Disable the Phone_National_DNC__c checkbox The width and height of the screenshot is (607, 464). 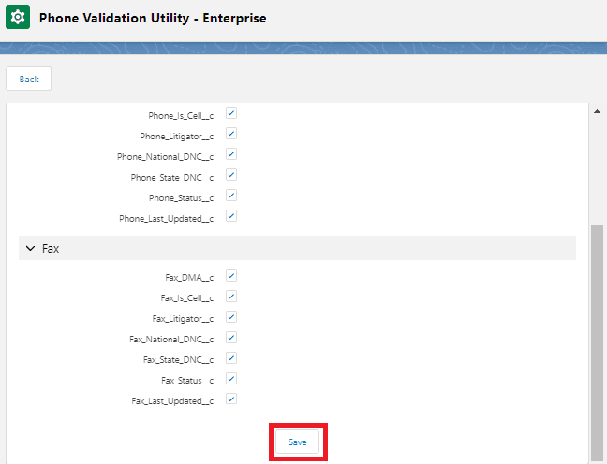pyautogui.click(x=231, y=154)
